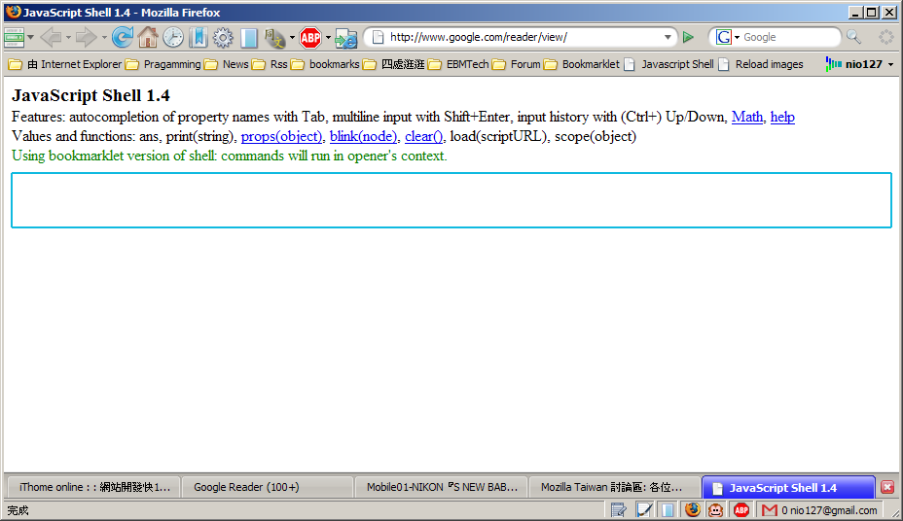Screen dimensions: 903x521
Task: Select the JavaScript Shell 1.4 tab
Action: 788,488
